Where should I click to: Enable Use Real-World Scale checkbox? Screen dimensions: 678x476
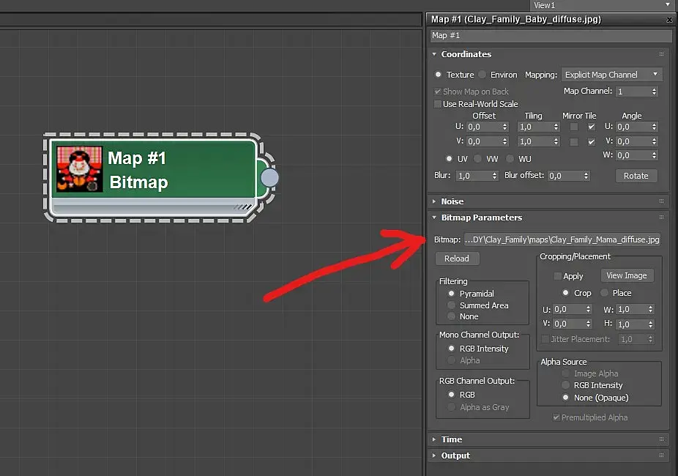(x=438, y=104)
